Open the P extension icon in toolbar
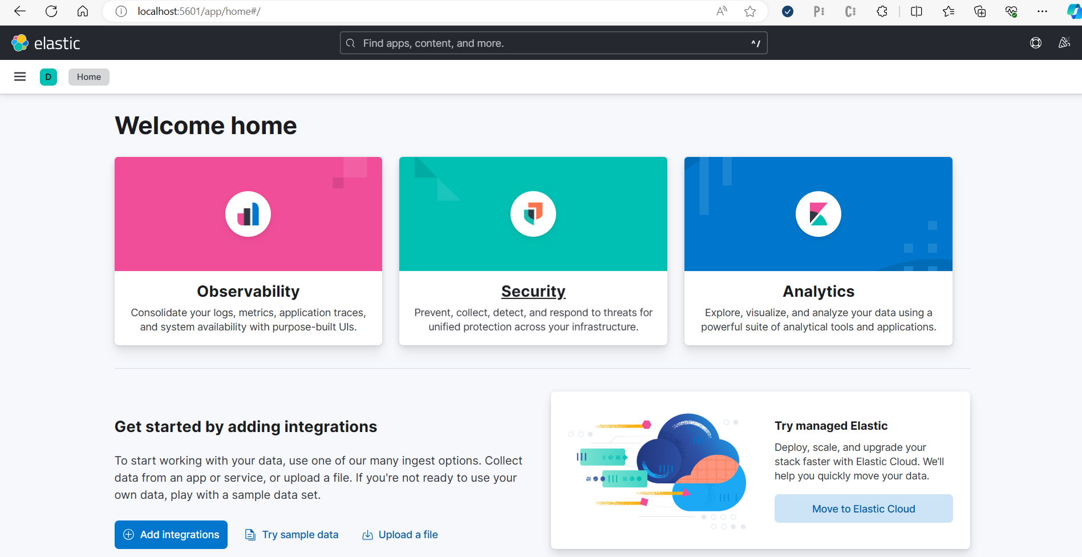The height and width of the screenshot is (557, 1082). [819, 11]
